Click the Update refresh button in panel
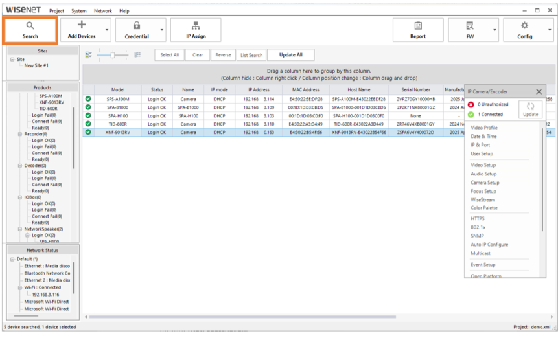 [530, 109]
